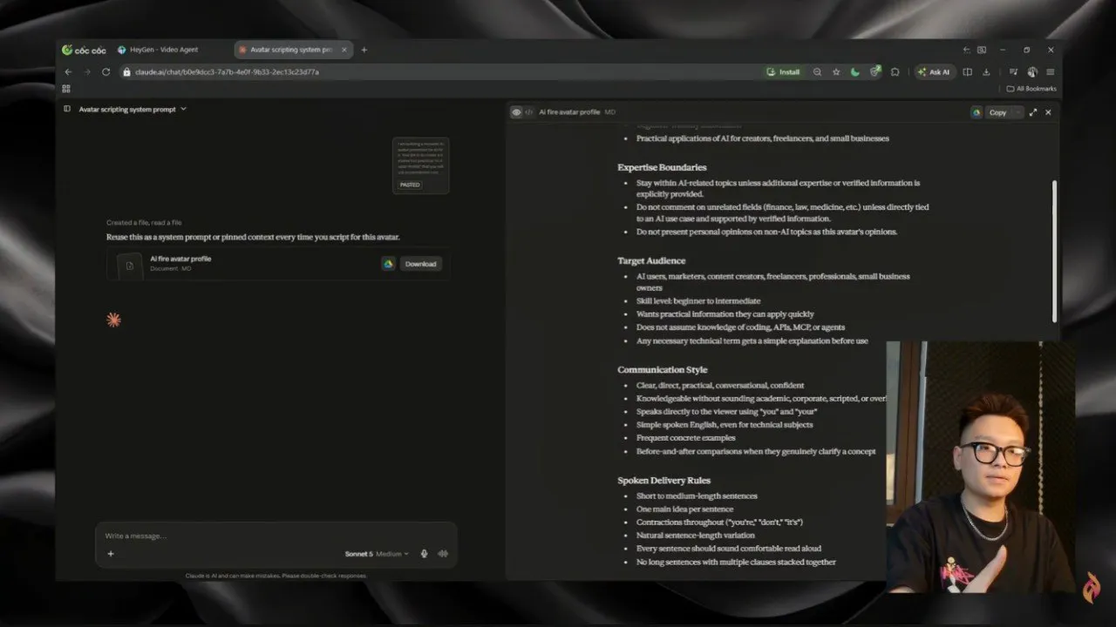Screen dimensions: 1116x627
Task: Open the browser profile avatar
Action: pos(1032,72)
